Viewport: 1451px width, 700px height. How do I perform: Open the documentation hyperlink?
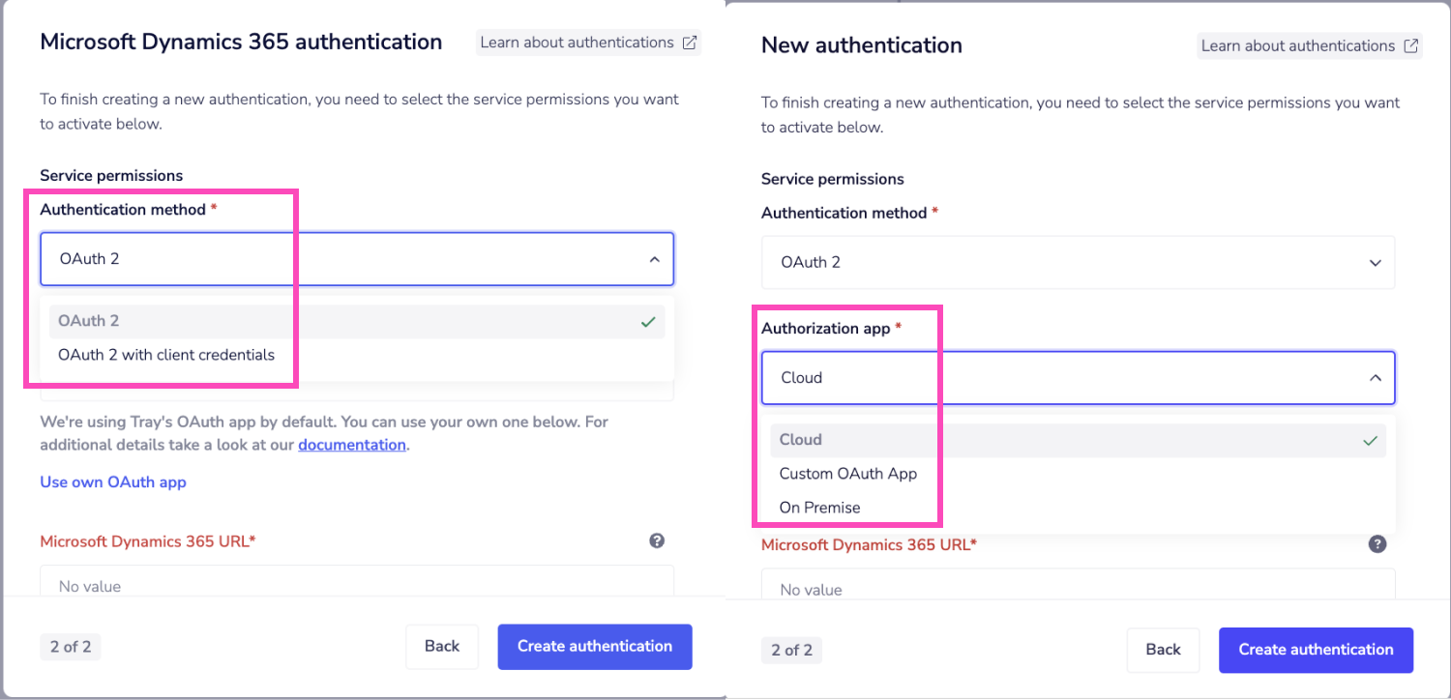(x=351, y=444)
